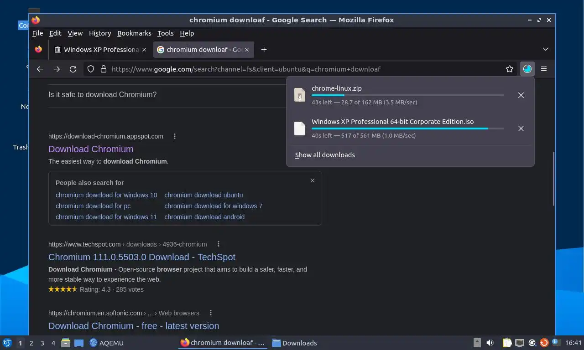Image resolution: width=584 pixels, height=350 pixels.
Task: Reload the current page
Action: pyautogui.click(x=73, y=69)
